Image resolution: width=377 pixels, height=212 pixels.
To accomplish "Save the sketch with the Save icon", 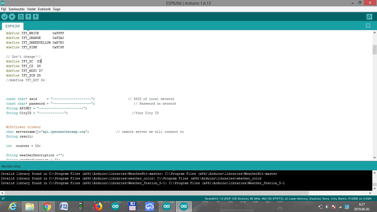I will point(36,17).
